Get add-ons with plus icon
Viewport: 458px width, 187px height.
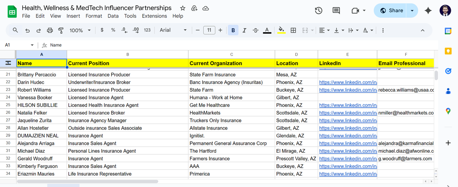click(448, 143)
